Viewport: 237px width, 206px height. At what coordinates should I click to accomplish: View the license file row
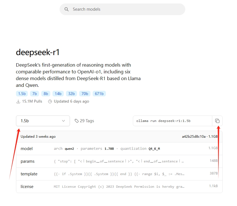pos(119,187)
